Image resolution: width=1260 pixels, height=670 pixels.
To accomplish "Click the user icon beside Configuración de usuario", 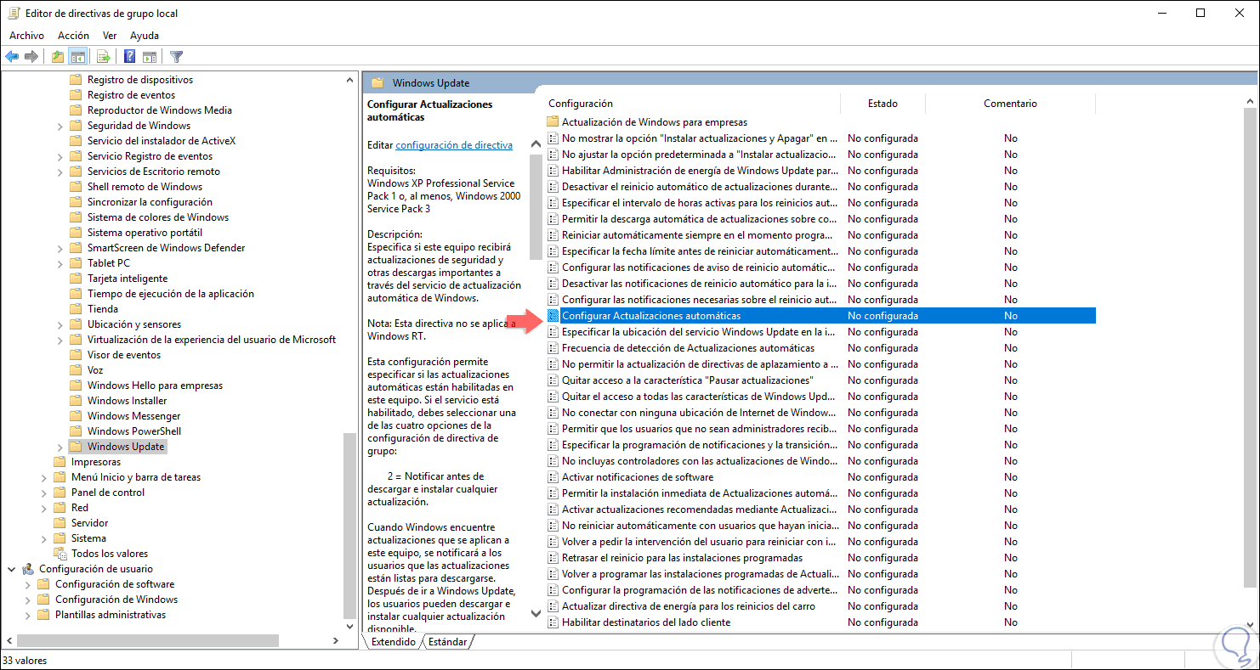I will point(28,569).
